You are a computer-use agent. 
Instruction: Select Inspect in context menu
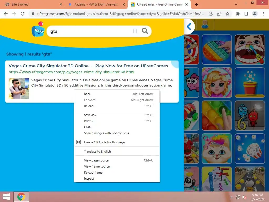(117, 179)
